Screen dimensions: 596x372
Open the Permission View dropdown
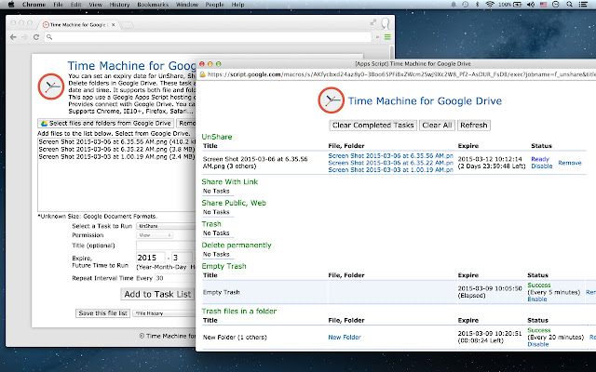pyautogui.click(x=155, y=235)
